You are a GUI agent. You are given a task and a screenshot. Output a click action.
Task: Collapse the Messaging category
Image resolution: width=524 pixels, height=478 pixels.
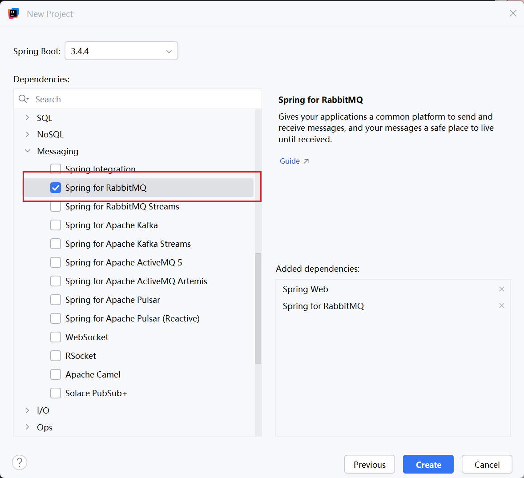click(x=28, y=151)
